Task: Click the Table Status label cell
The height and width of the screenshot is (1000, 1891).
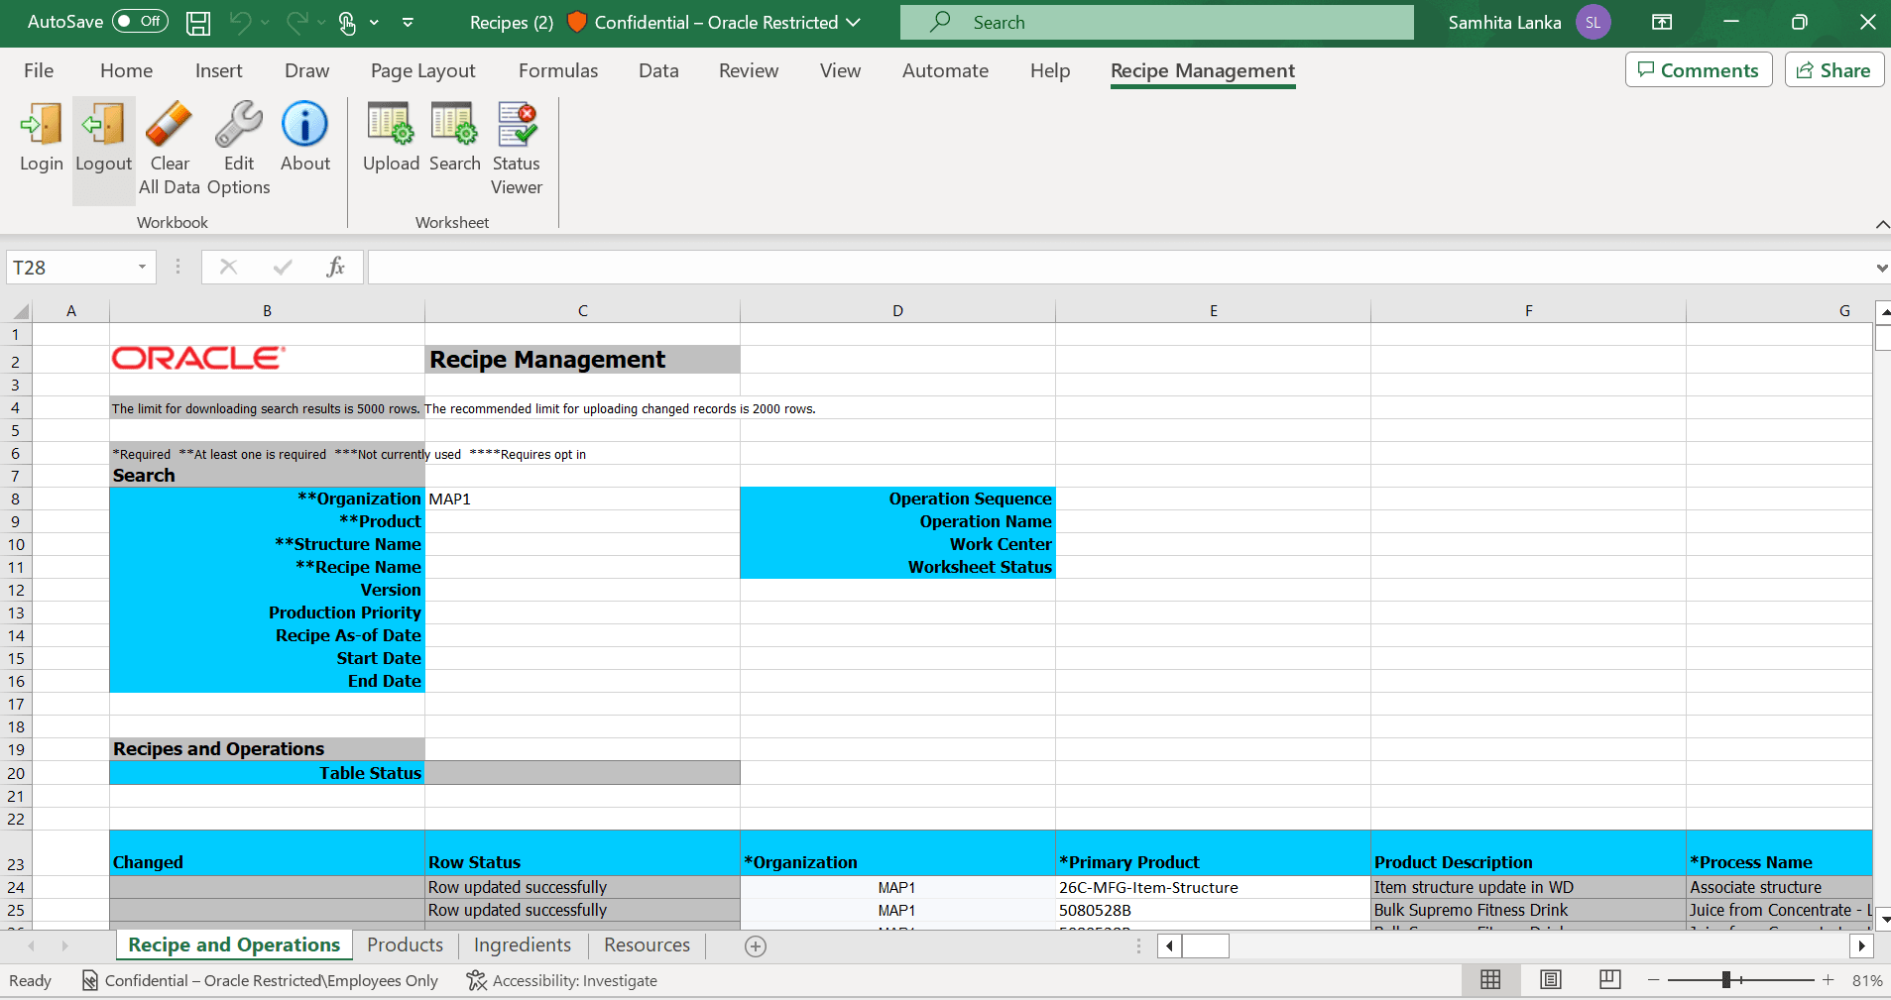Action: pyautogui.click(x=267, y=773)
